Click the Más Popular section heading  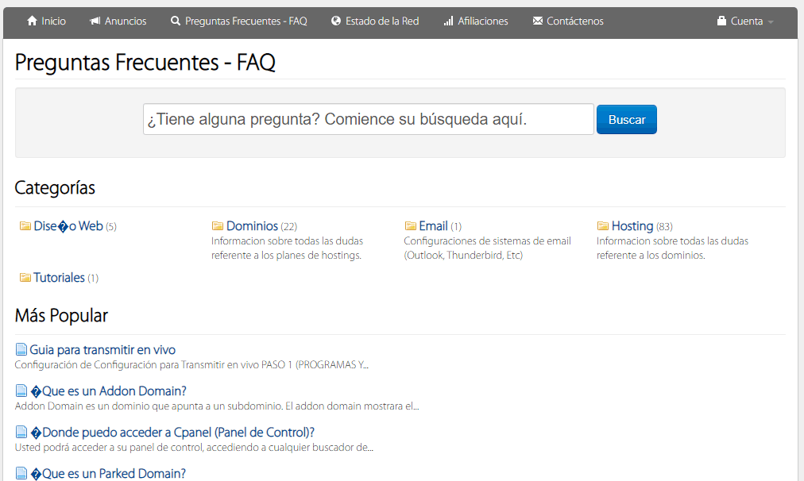click(61, 316)
